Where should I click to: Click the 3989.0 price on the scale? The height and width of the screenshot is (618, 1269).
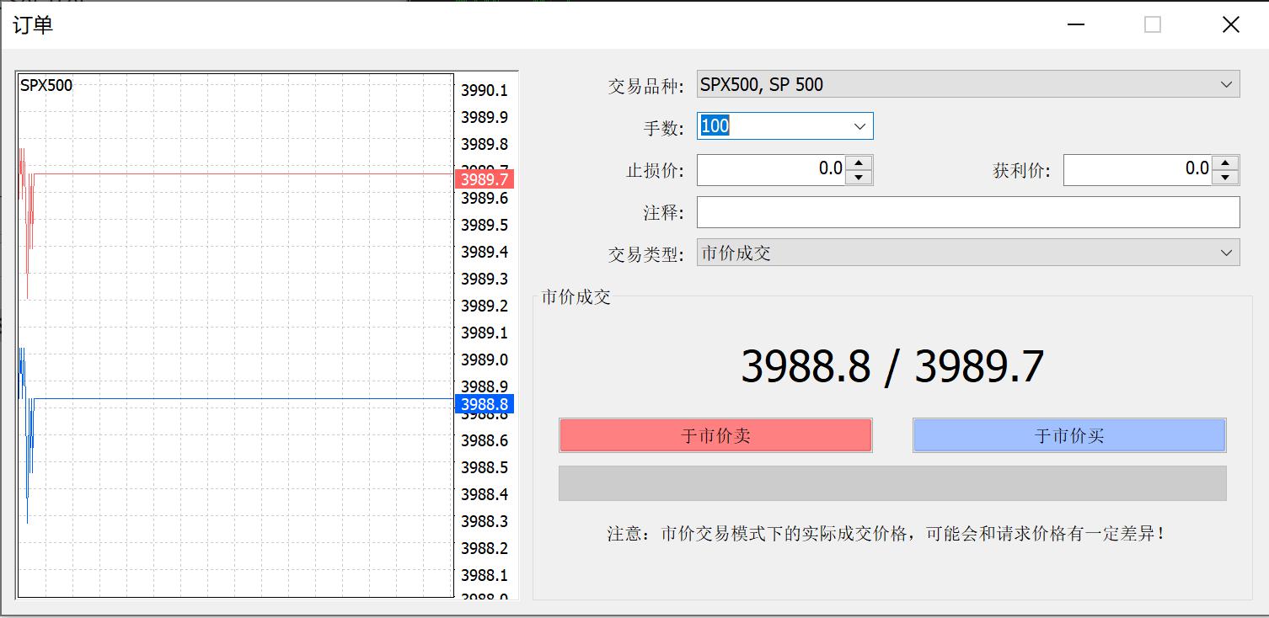[x=485, y=360]
